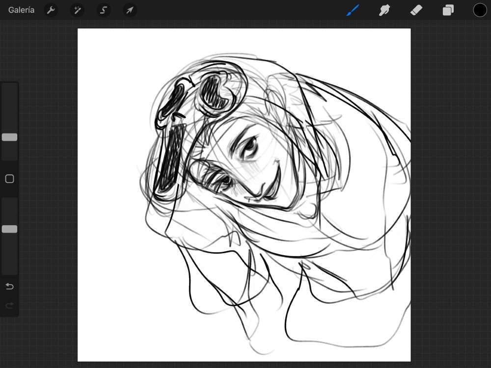
Task: Redo the undone stroke
Action: tap(10, 305)
